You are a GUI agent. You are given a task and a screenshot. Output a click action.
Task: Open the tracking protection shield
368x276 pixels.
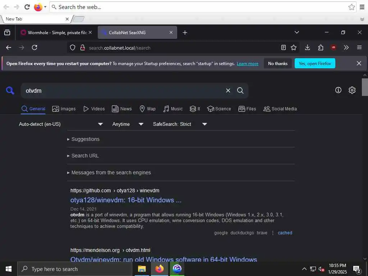pos(73,48)
